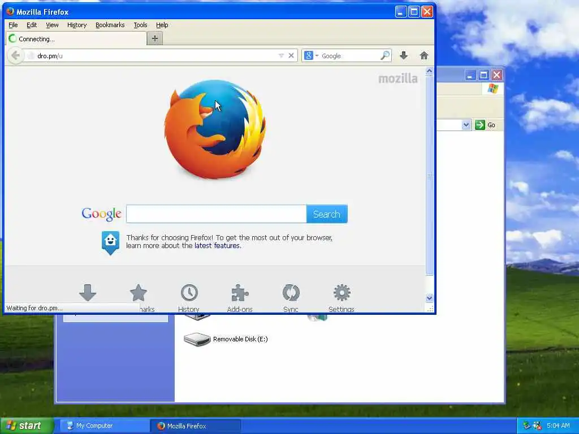Click the snippet mascot icon beside Thanks message
This screenshot has height=434, width=579.
click(x=110, y=243)
